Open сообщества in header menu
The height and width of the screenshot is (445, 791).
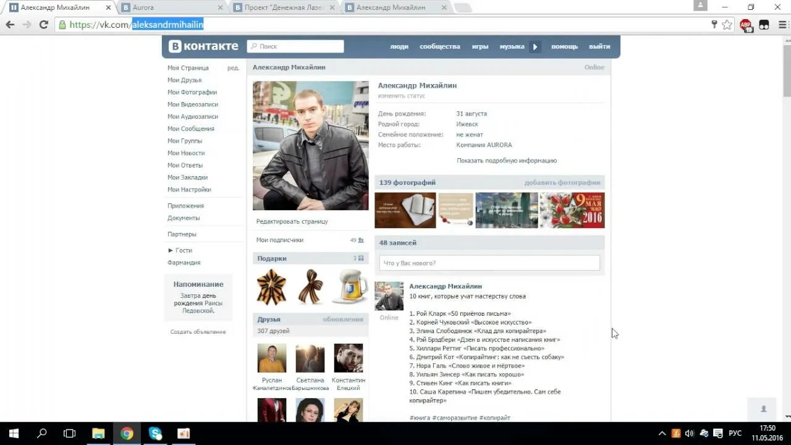[x=440, y=46]
